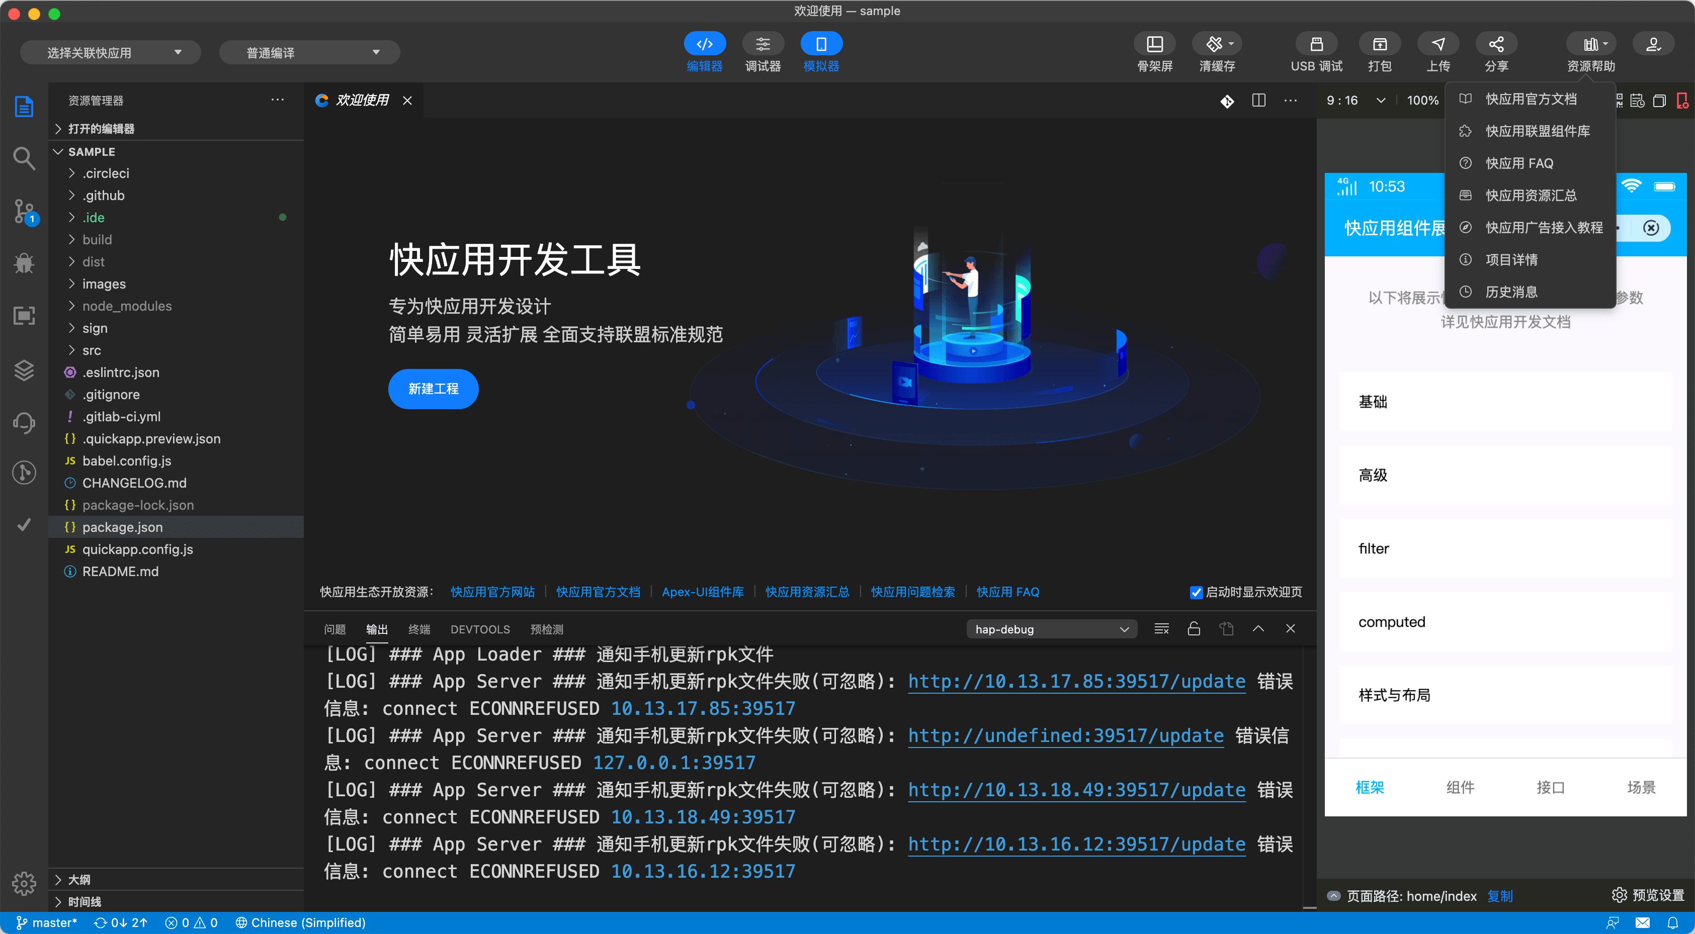Open the Apex-UI组件库 link
Screen dimensions: 1695x934
[702, 591]
